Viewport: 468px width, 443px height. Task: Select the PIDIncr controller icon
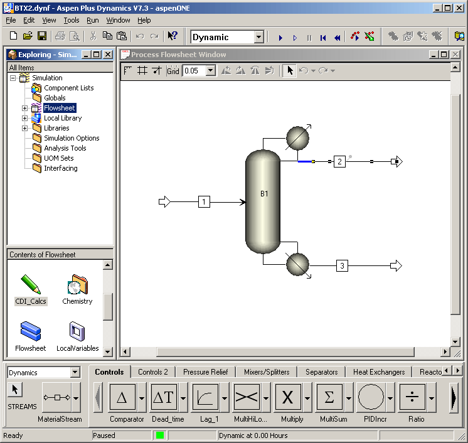(371, 398)
